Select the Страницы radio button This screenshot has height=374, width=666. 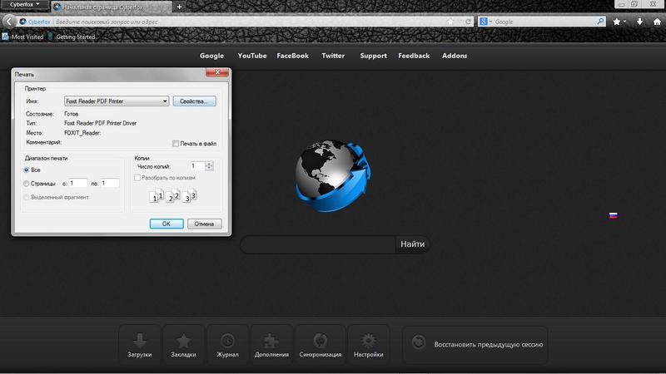[x=27, y=184]
